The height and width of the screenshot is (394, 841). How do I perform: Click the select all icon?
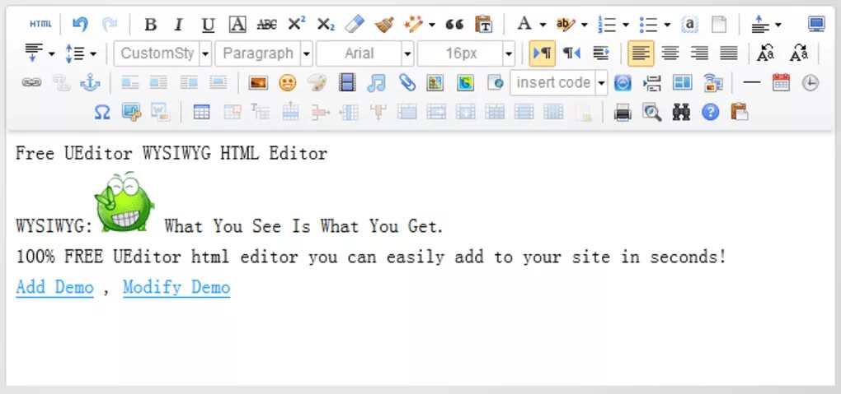(689, 24)
